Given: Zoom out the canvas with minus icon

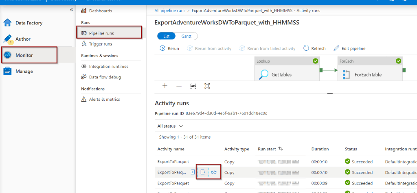Looking at the screenshot, I should pos(179,86).
